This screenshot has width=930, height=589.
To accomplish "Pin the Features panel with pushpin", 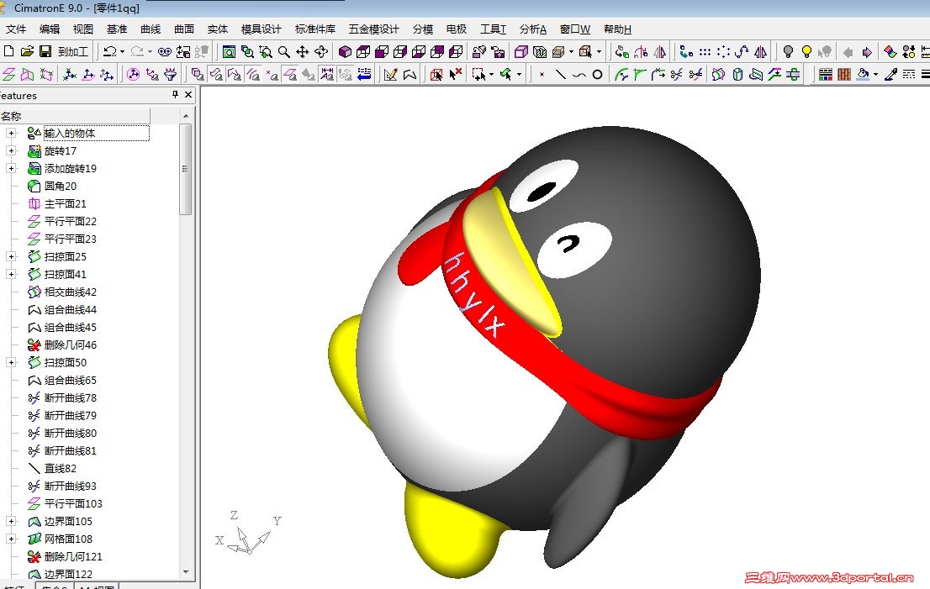I will point(175,94).
